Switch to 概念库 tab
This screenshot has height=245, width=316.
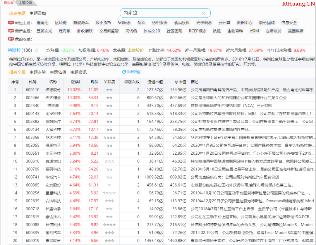(9, 3)
